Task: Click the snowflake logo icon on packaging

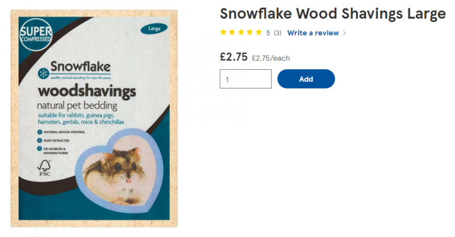Action: pos(42,73)
